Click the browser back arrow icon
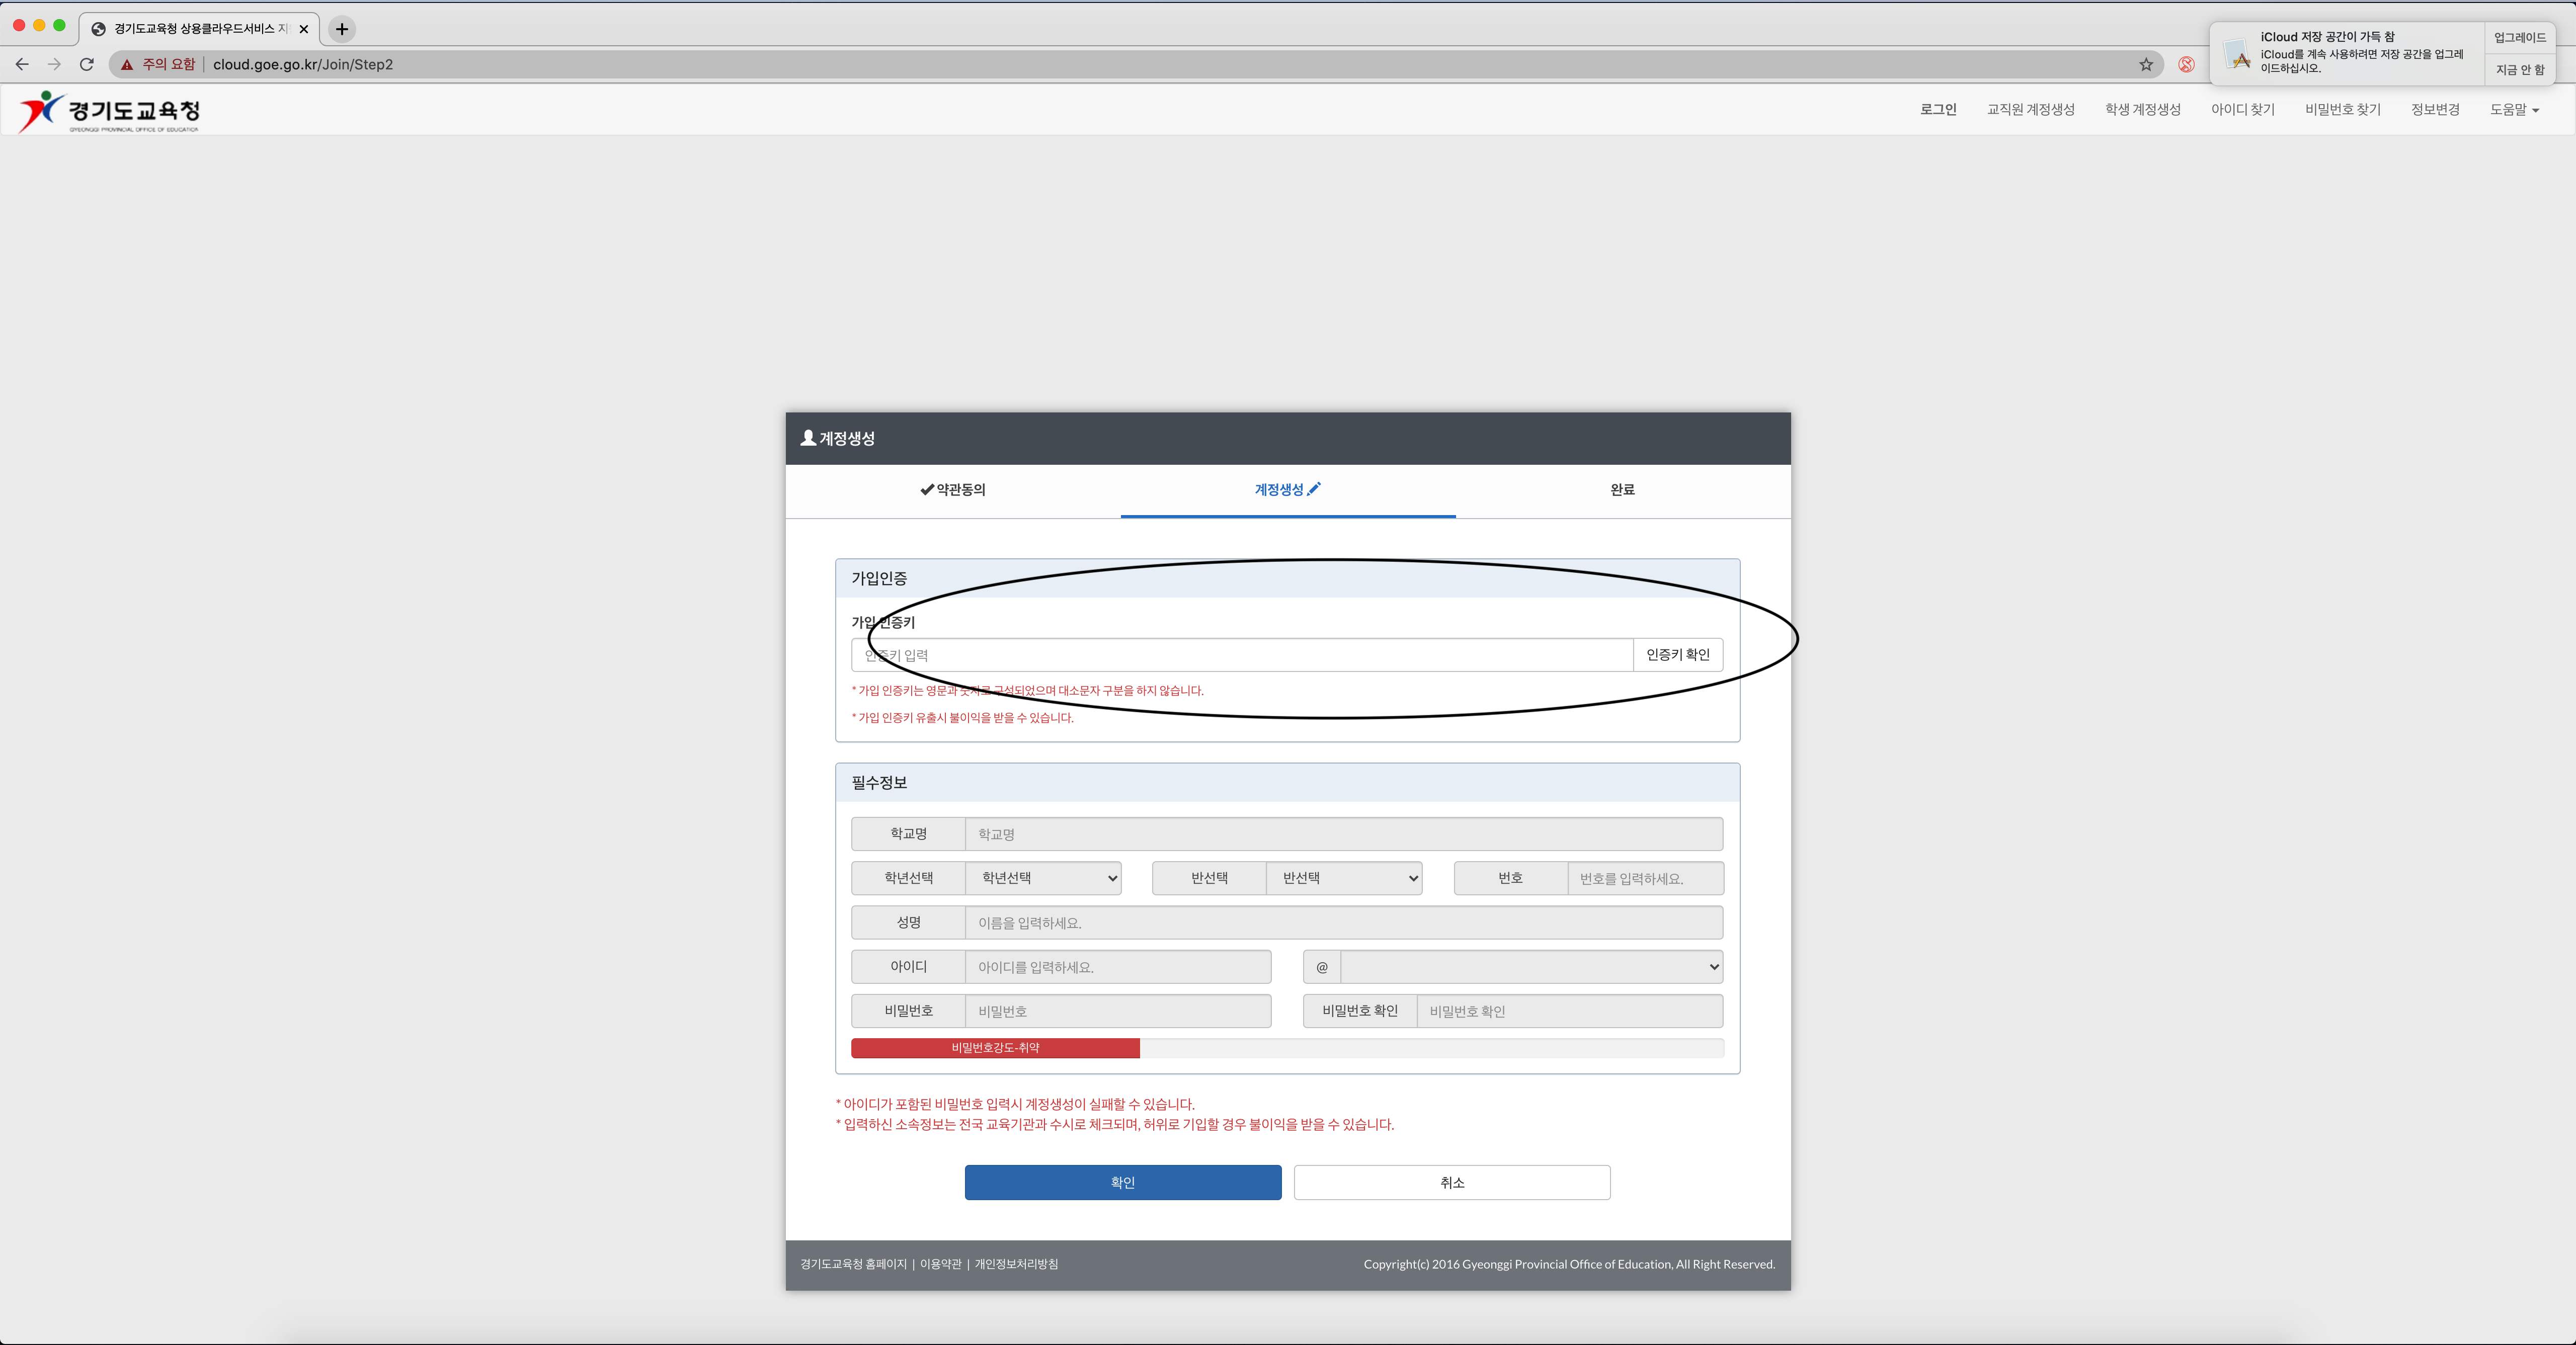 coord(22,64)
